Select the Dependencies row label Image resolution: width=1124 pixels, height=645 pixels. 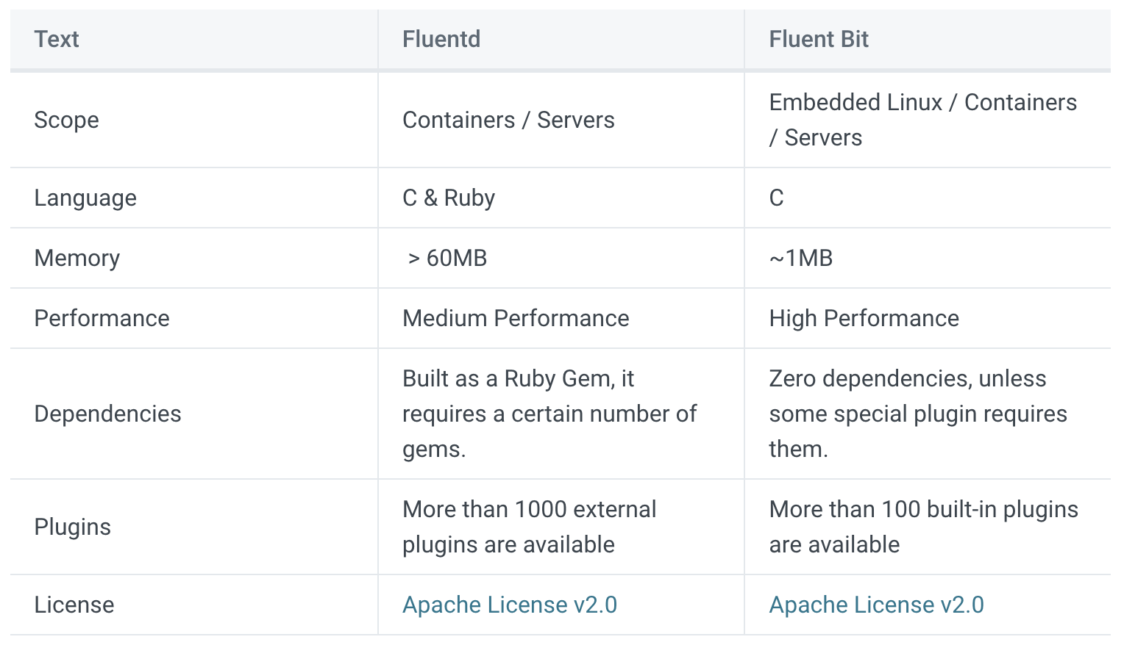coord(107,414)
